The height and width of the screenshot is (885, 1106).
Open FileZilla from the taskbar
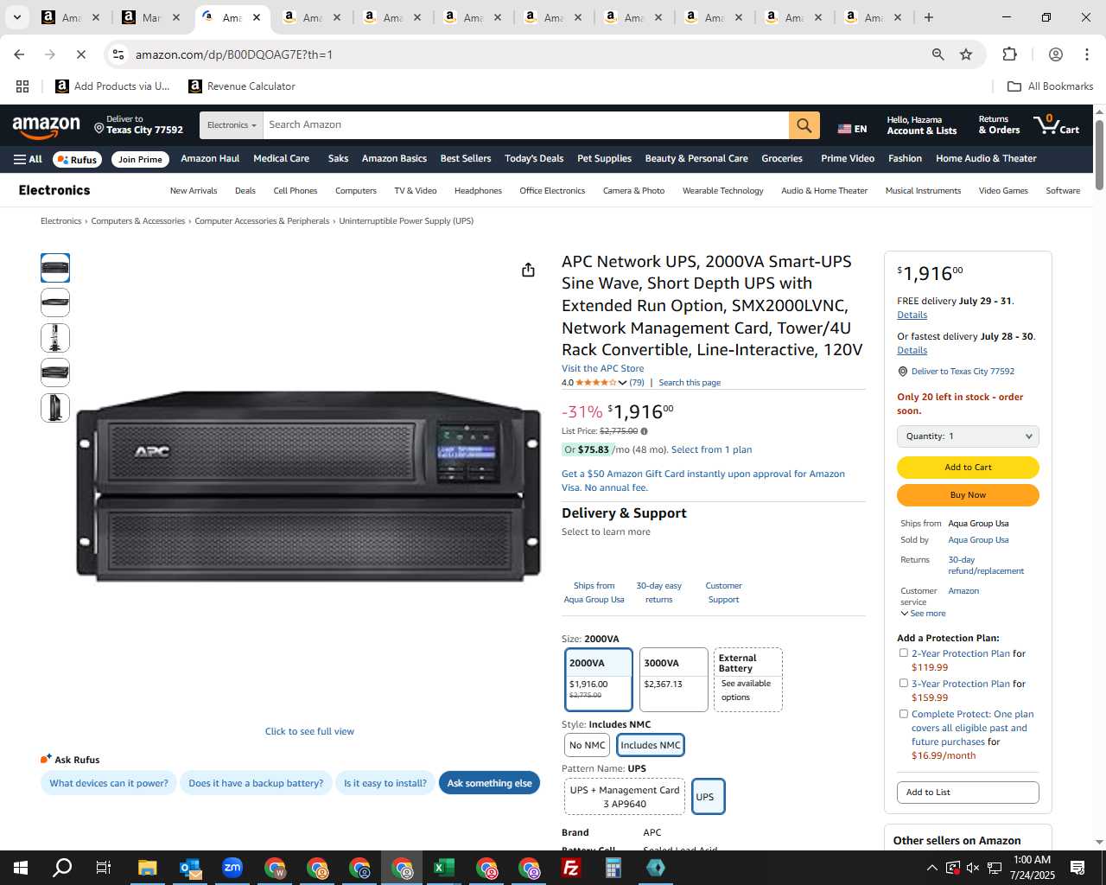click(570, 868)
